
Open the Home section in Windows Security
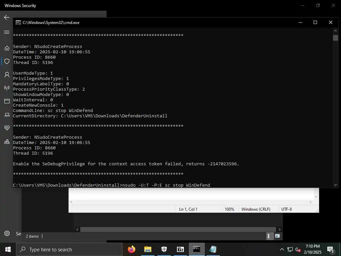point(7,48)
